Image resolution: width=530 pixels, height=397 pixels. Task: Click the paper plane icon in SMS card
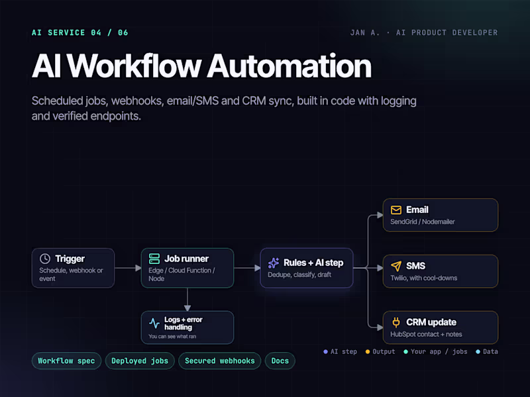point(396,266)
